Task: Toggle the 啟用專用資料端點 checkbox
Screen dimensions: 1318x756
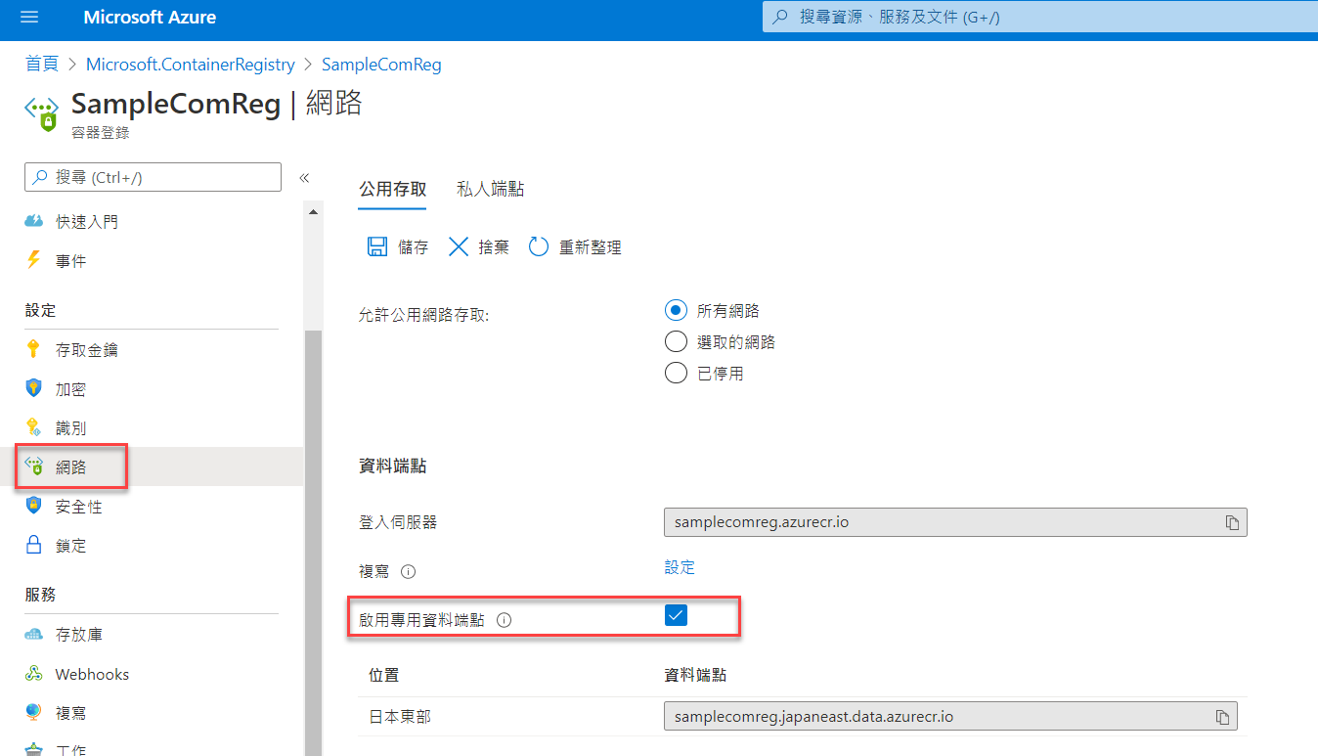Action: [676, 615]
